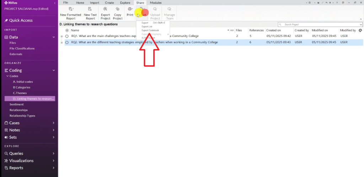364x177 pixels.
Task: Expand the RQ1 code tree node
Action: click(x=62, y=36)
